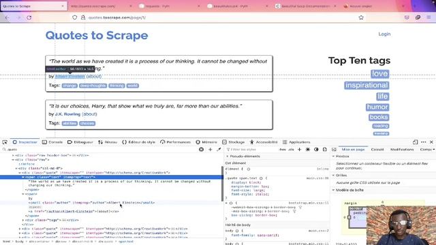Image resolution: width=436 pixels, height=245 pixels.
Task: Switch to Éditeur de style panel
Action: tap(138, 142)
